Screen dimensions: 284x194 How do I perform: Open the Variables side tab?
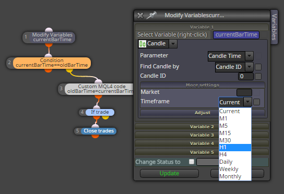274,27
